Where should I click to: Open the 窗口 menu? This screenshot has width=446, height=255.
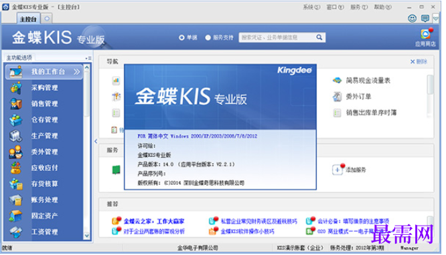(x=335, y=7)
